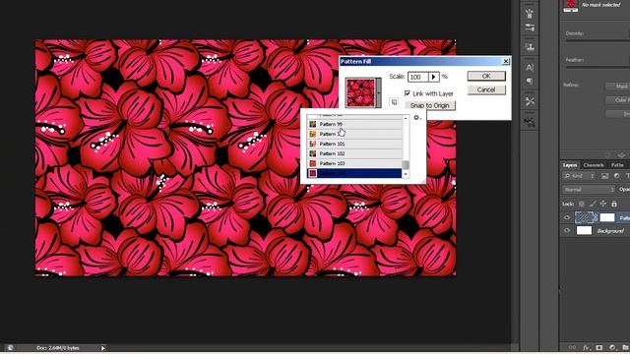Select the highlighted pattern at list bottom
This screenshot has width=630, height=354.
(x=354, y=173)
